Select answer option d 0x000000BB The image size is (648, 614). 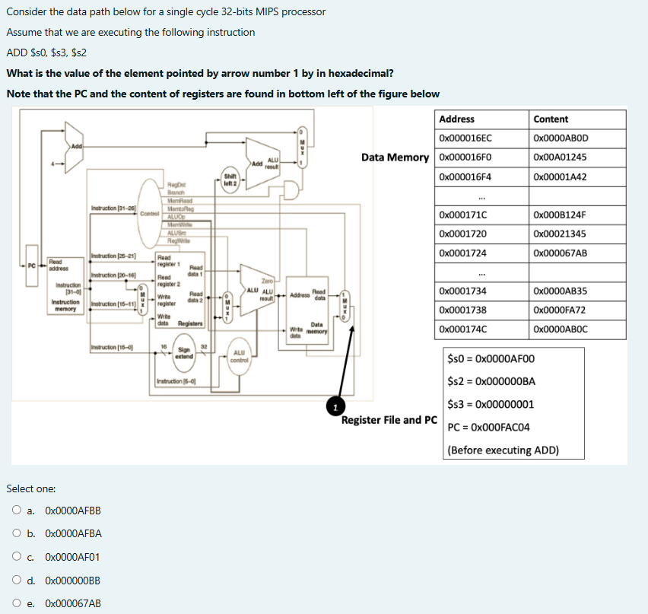point(16,580)
